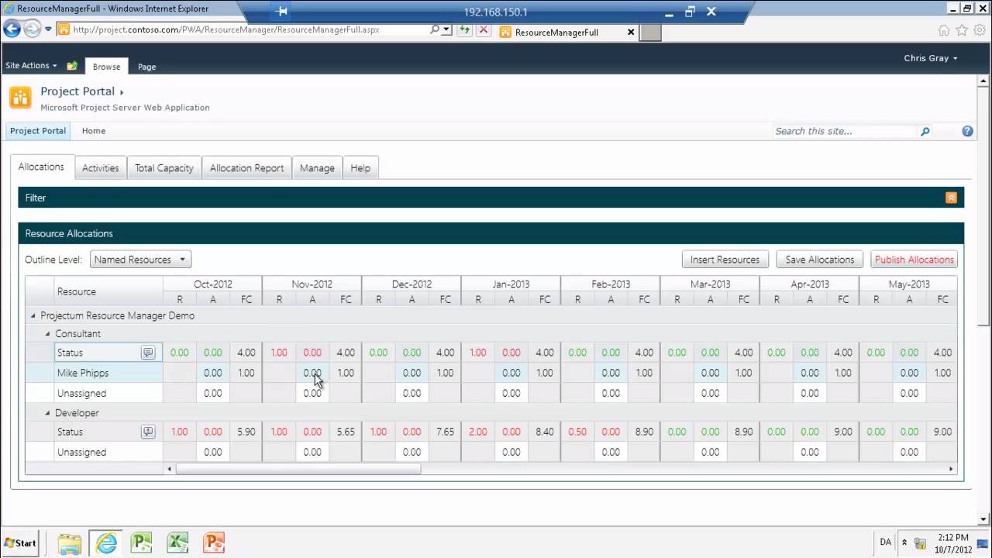Image resolution: width=992 pixels, height=558 pixels.
Task: Click the Resource column header
Action: tap(108, 291)
